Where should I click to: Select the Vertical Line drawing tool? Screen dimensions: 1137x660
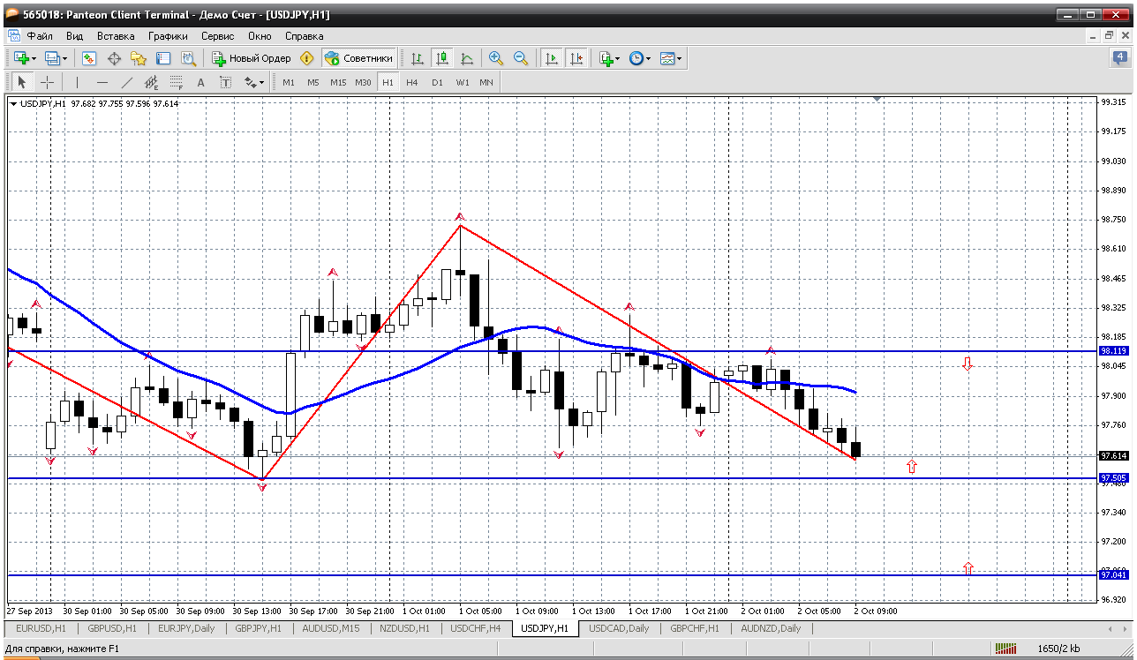(x=77, y=82)
